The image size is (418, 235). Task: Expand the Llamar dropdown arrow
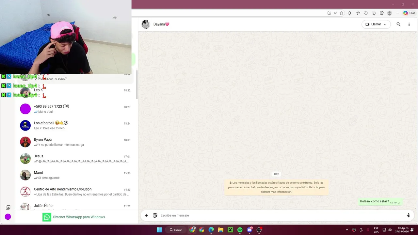(x=385, y=24)
